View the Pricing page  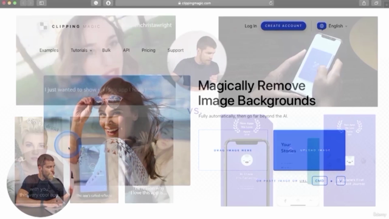tap(148, 50)
